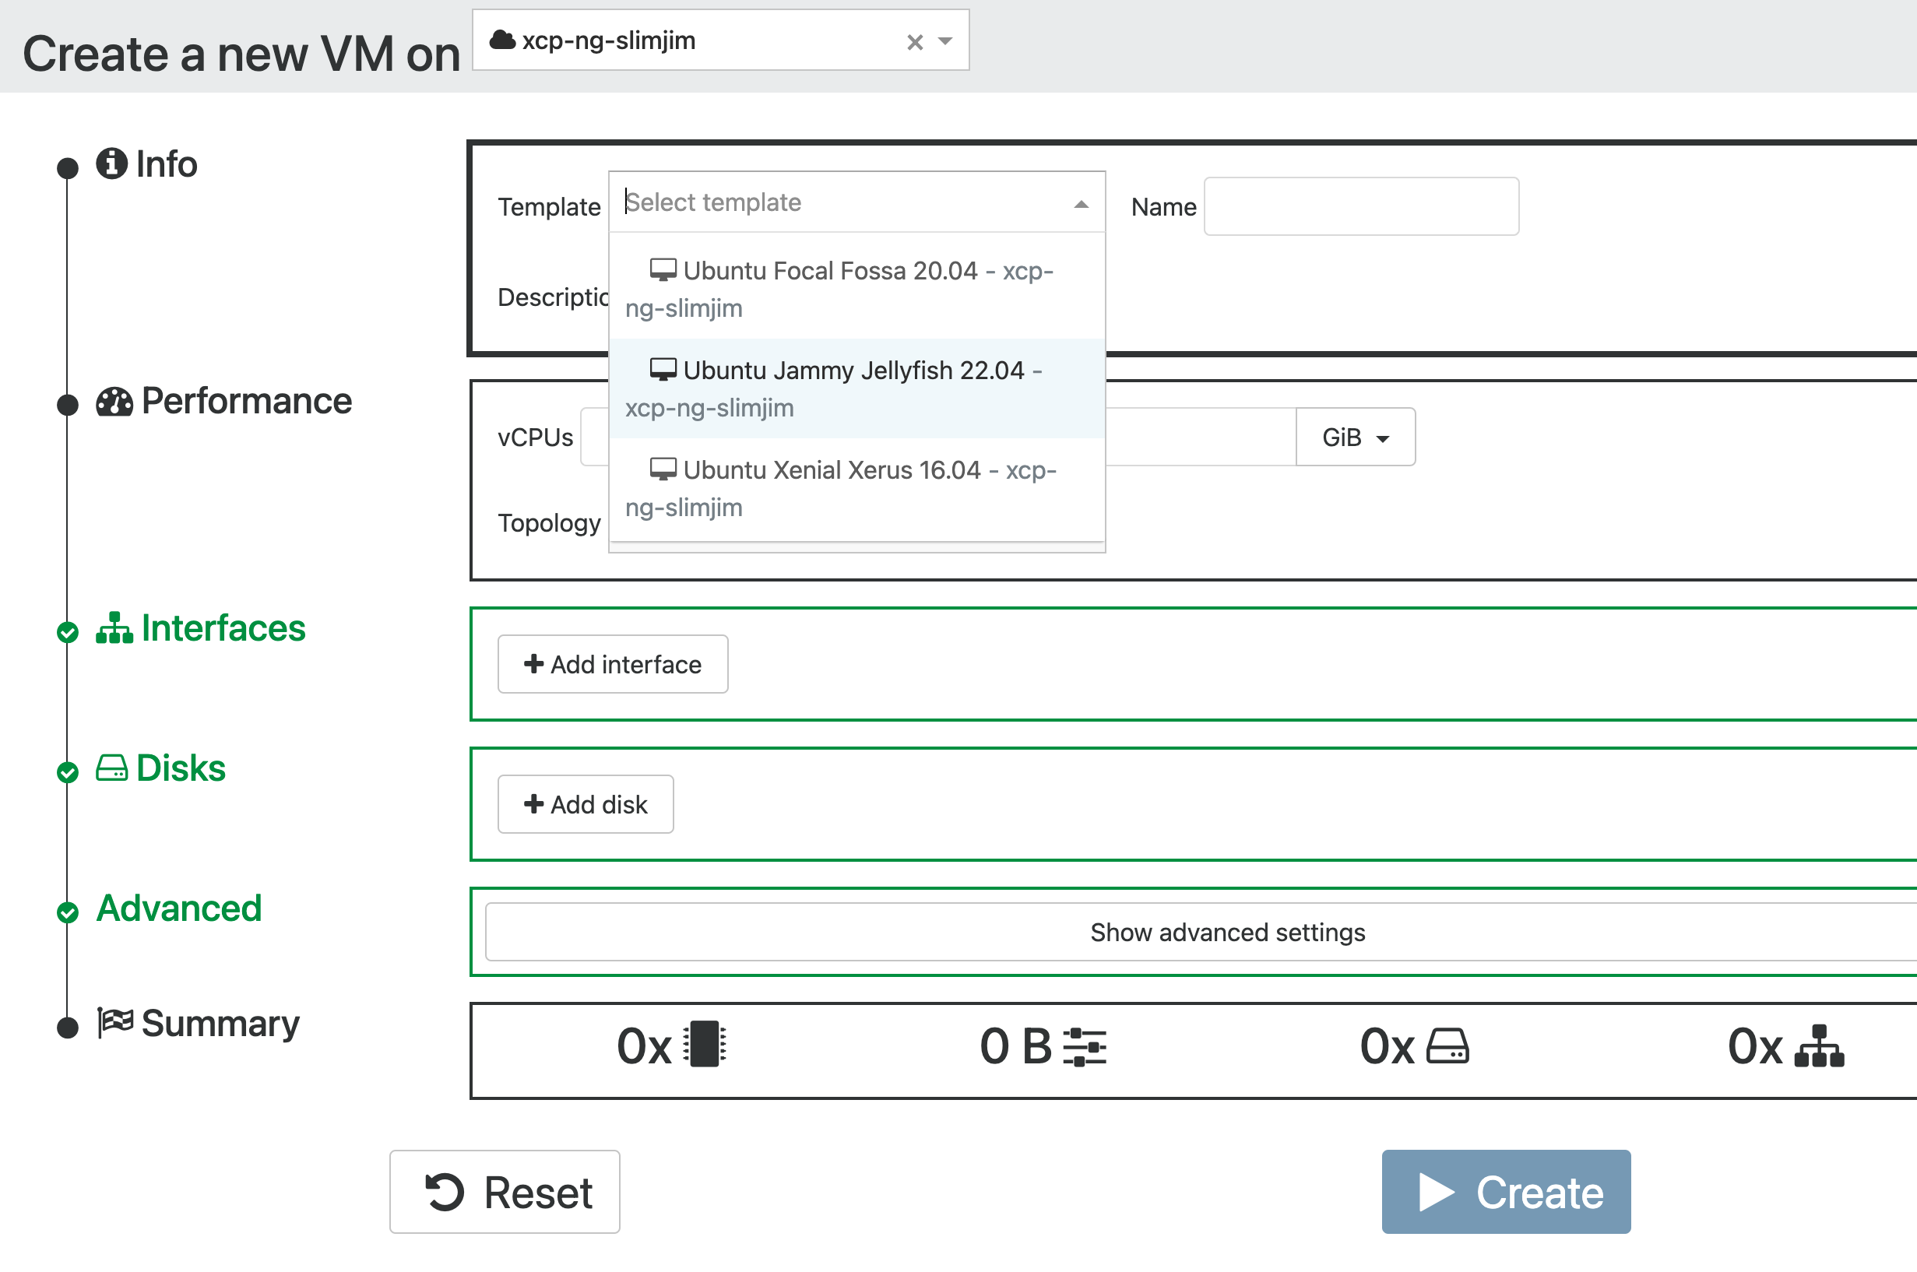Click the Interfaces network icon in sidebar
Viewport: 1917px width, 1272px height.
114,629
